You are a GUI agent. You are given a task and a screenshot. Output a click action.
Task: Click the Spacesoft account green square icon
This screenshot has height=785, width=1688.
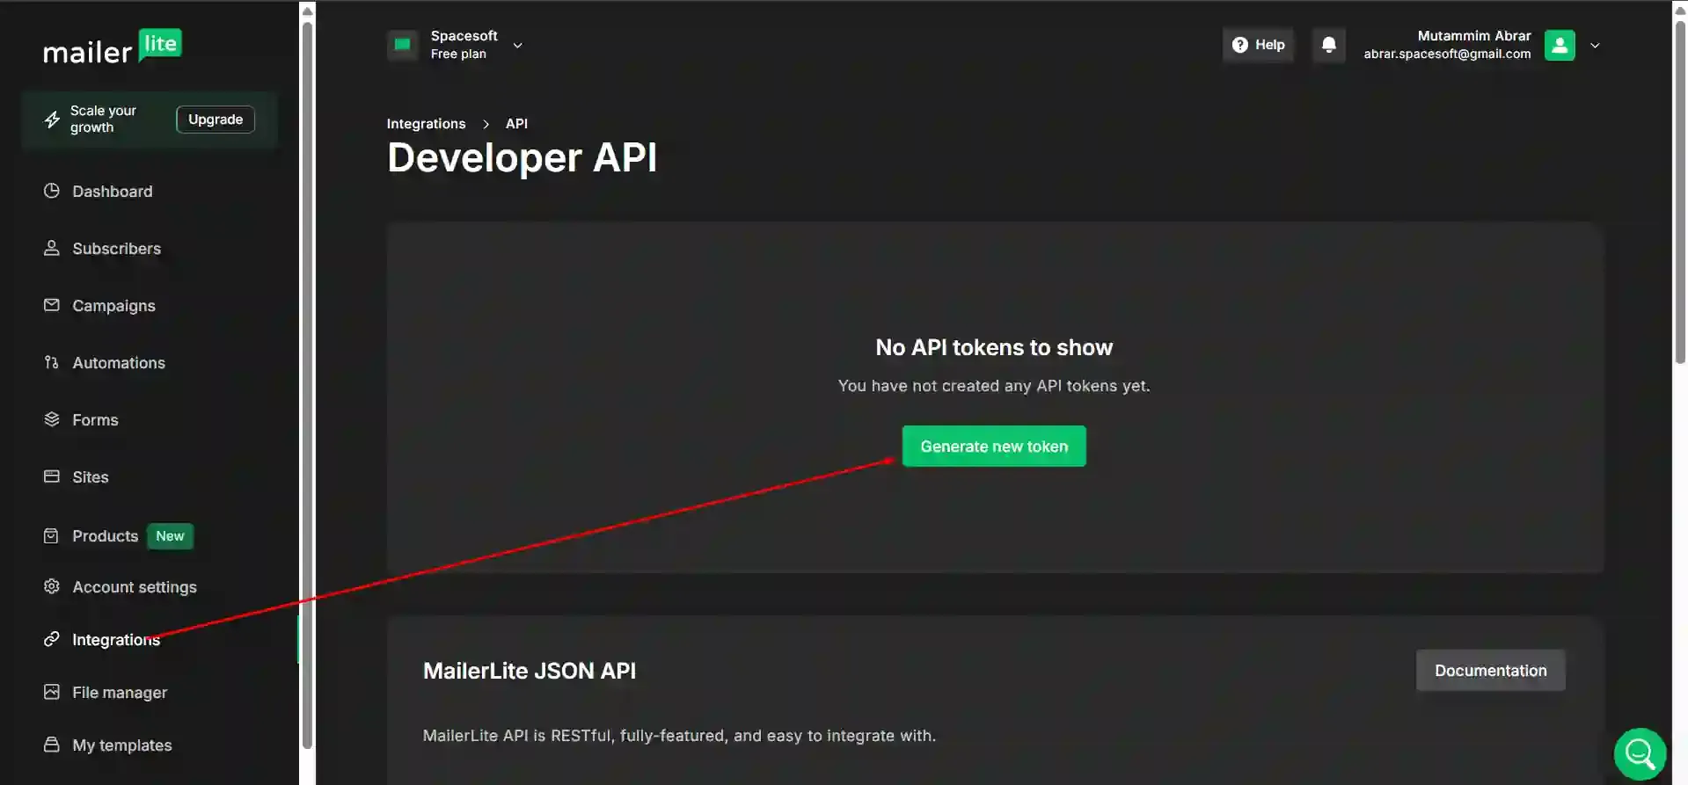point(403,45)
